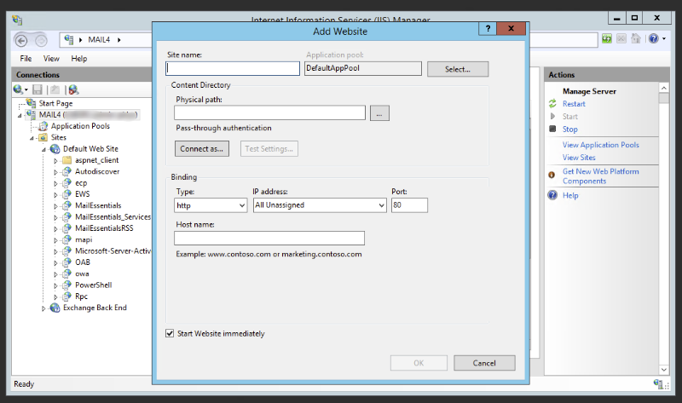Open the IP address combo box
The height and width of the screenshot is (403, 682).
tap(320, 205)
